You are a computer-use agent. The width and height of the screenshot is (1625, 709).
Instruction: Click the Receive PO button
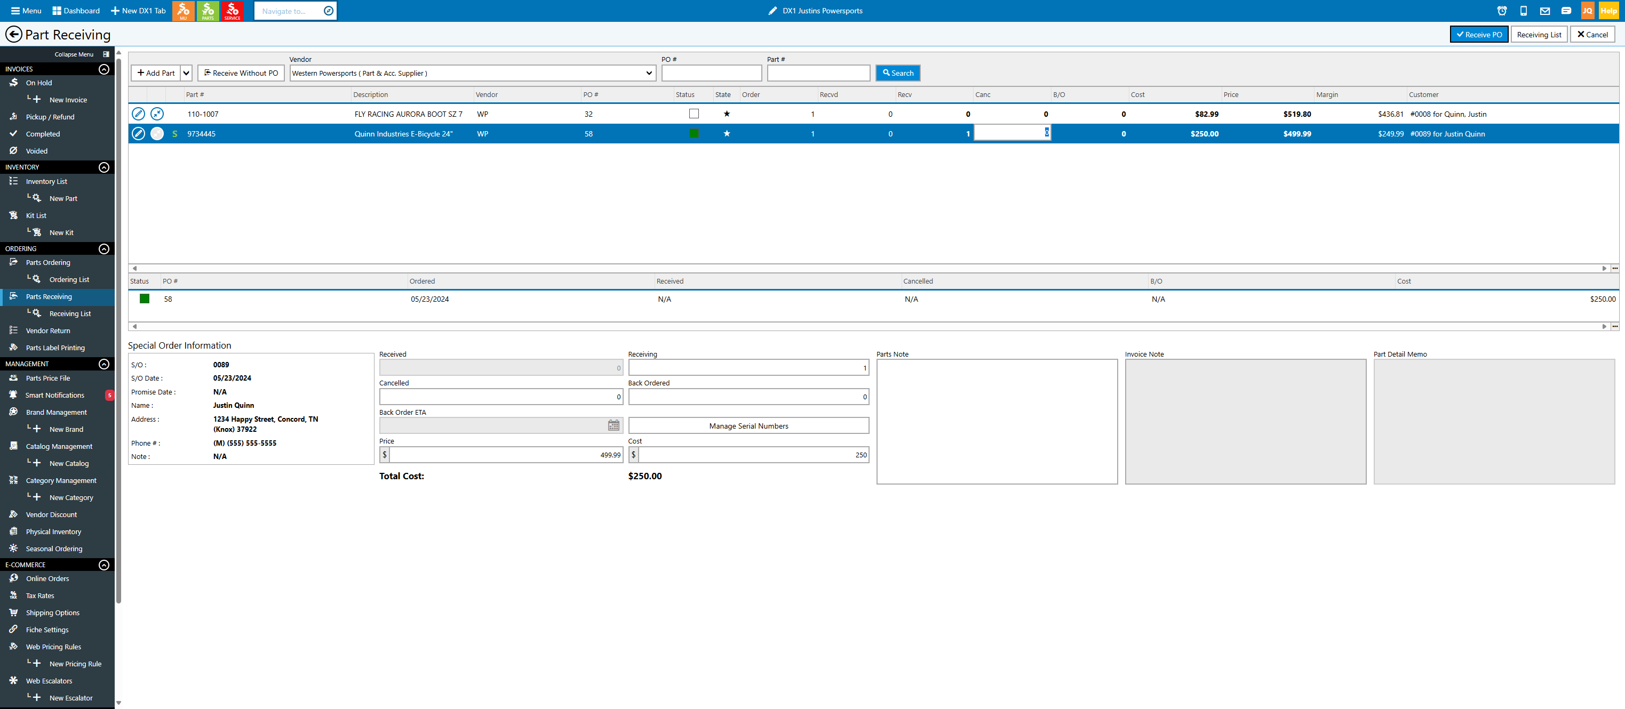1479,35
